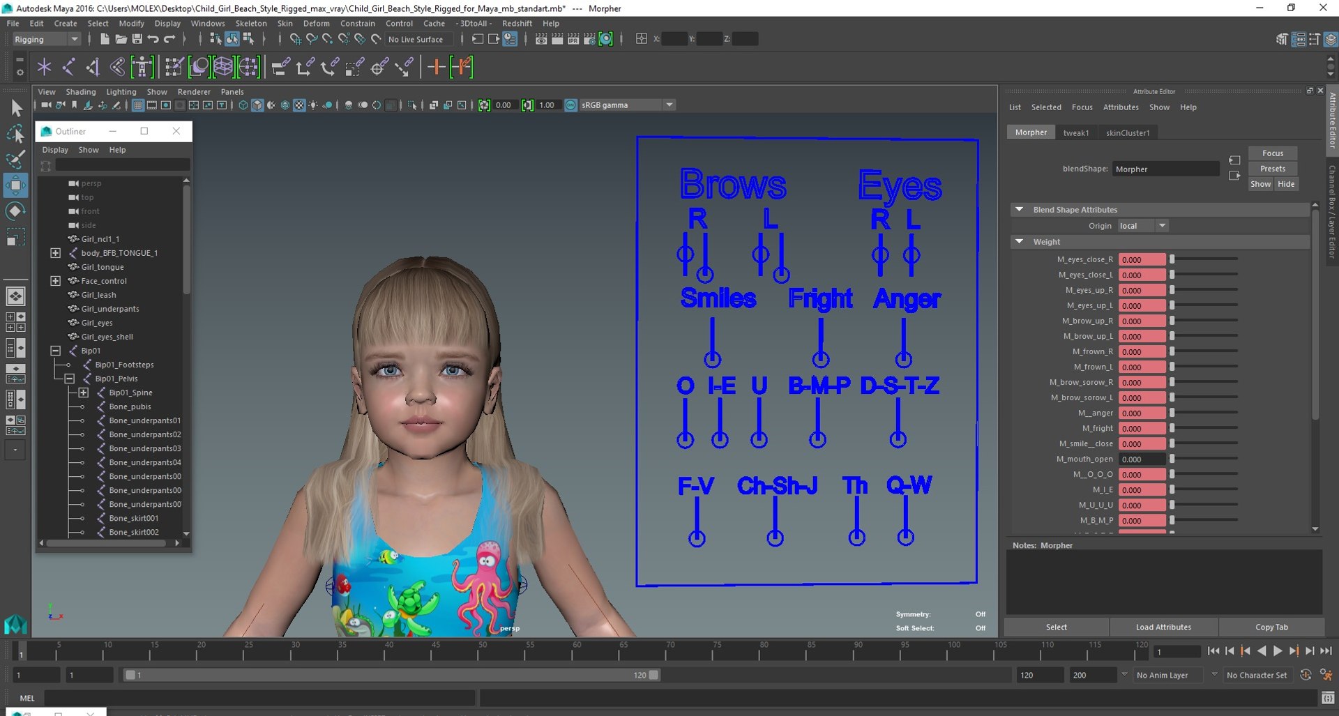Collapse the Weight section

point(1020,241)
